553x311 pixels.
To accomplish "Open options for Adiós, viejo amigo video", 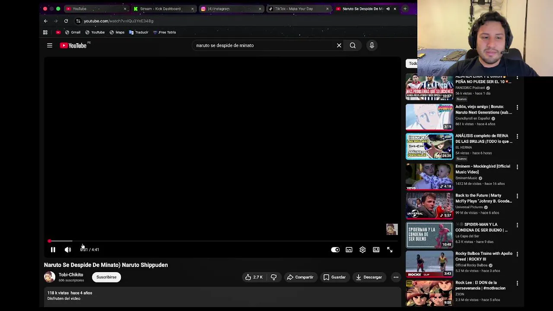I will [x=517, y=107].
